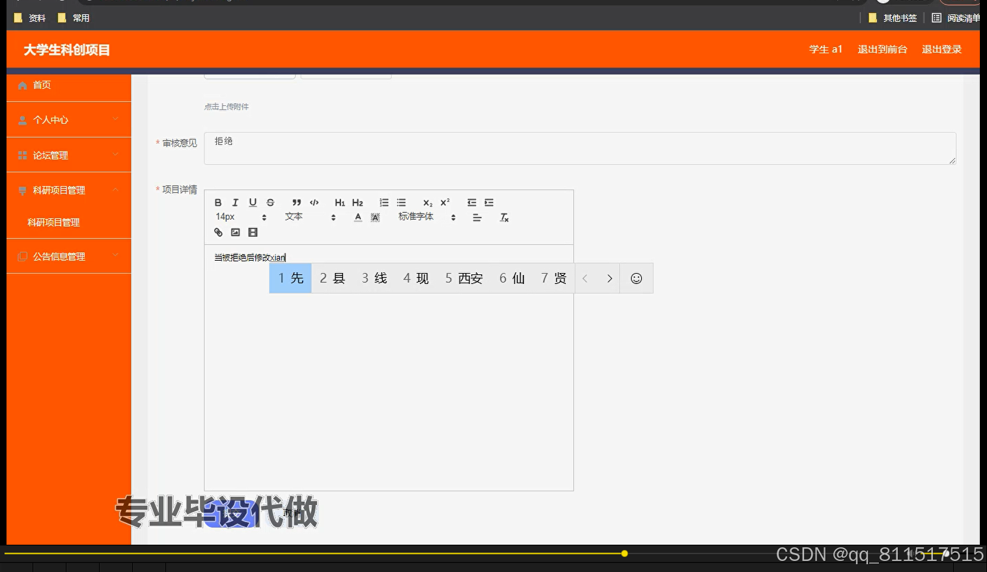Apply Heading 1 style

coord(340,203)
